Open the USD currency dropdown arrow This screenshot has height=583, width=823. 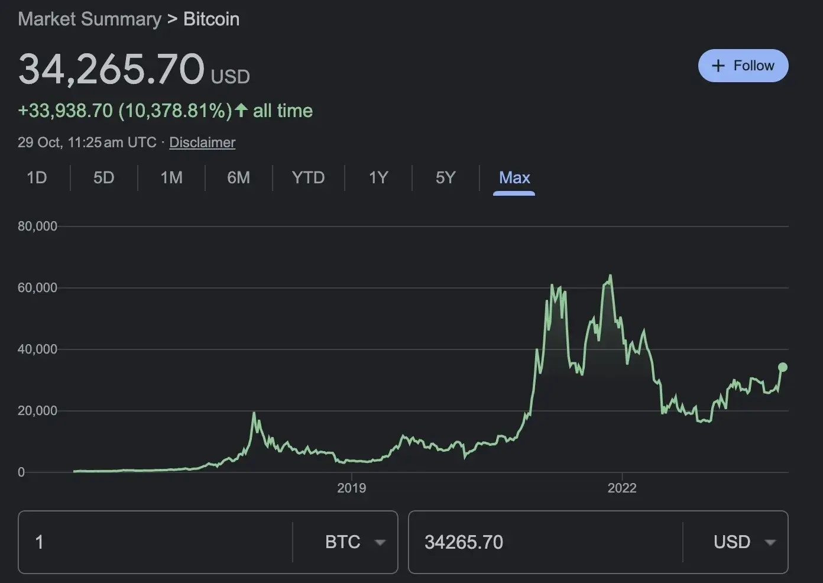coord(771,542)
